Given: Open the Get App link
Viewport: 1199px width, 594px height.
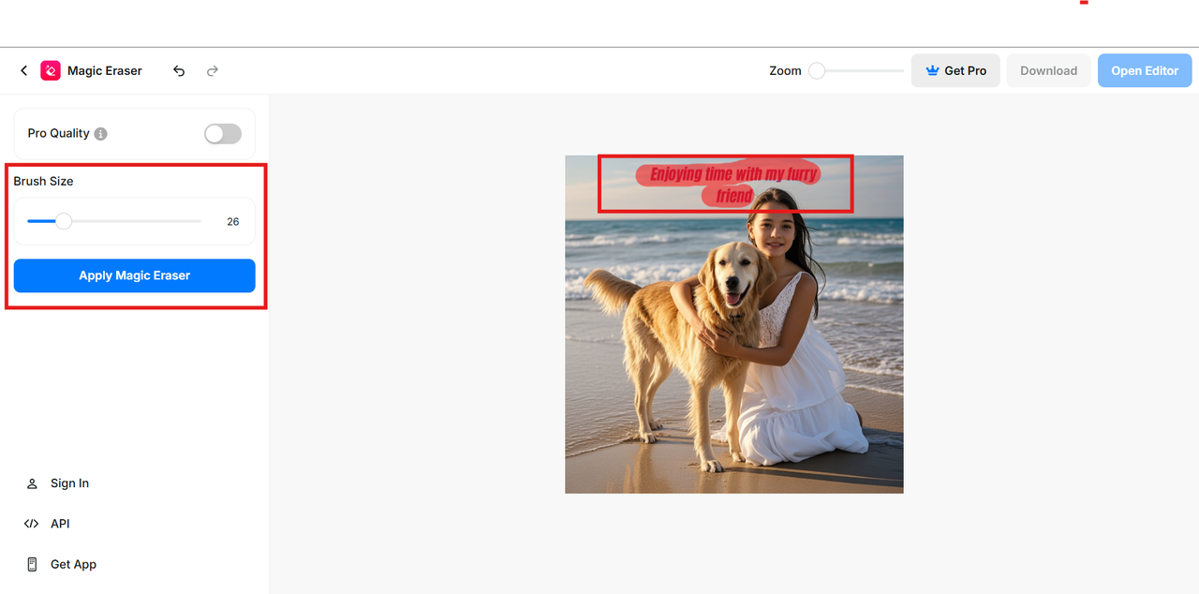Looking at the screenshot, I should pyautogui.click(x=73, y=564).
